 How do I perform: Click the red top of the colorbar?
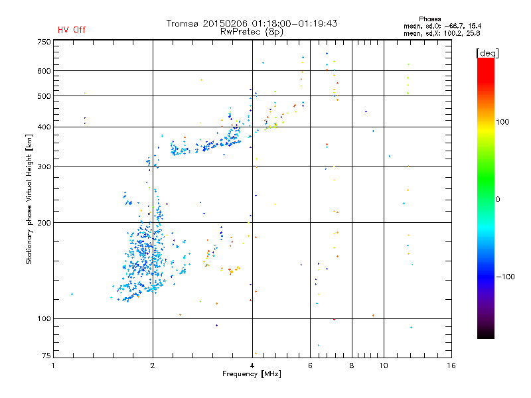tap(486, 66)
